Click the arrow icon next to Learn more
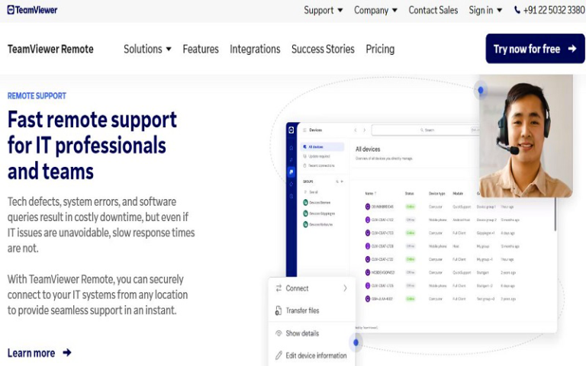The height and width of the screenshot is (366, 586). point(67,352)
